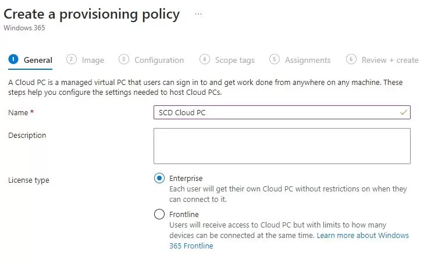The image size is (438, 263).
Task: Open the ellipsis more-options menu beside the title
Action: coord(198,14)
